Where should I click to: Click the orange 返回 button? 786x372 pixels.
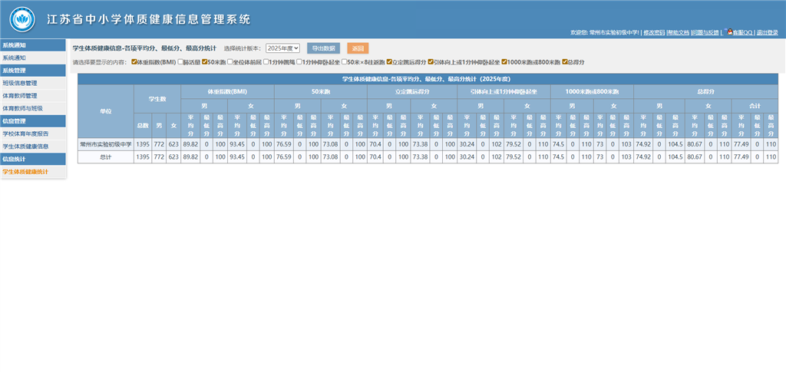358,48
